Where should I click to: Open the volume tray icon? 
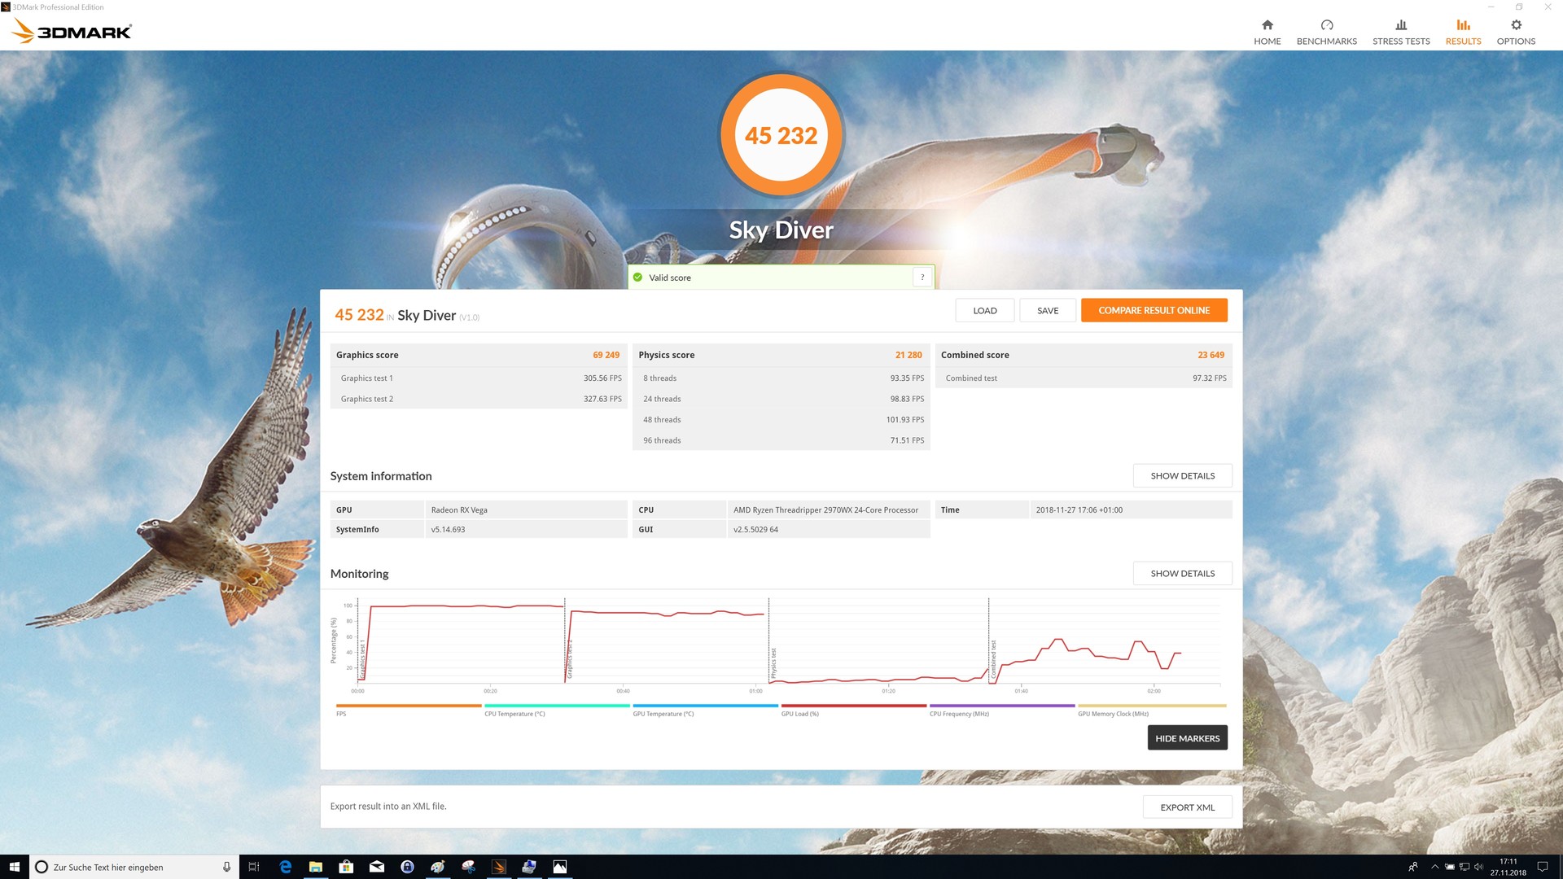pyautogui.click(x=1478, y=867)
